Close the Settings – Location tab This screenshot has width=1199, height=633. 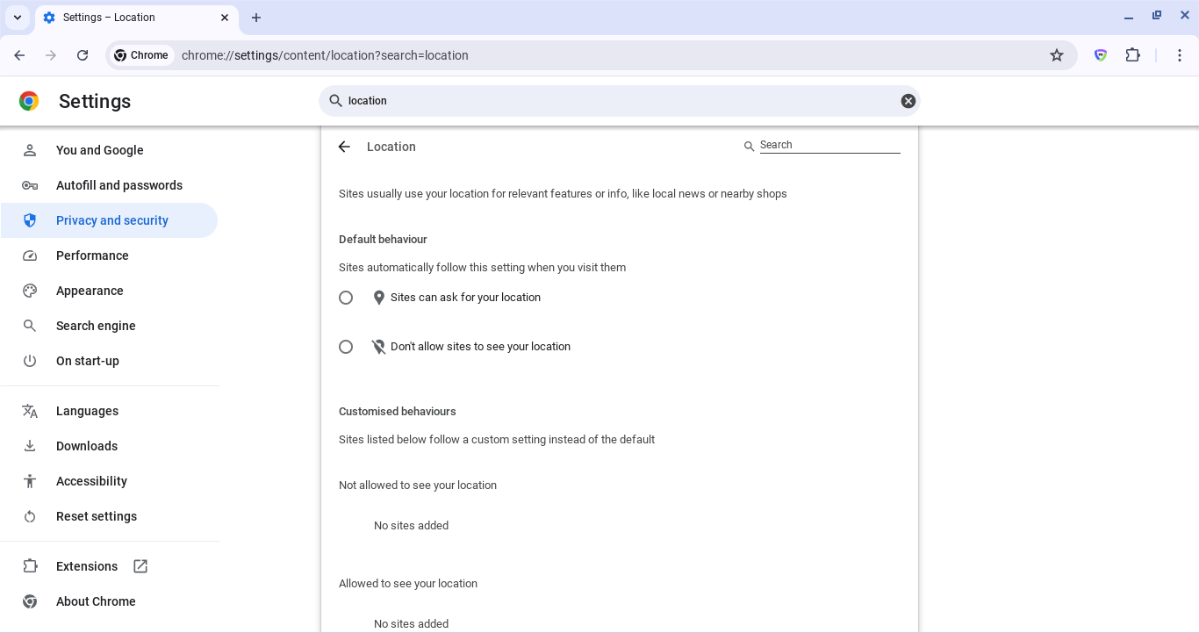pyautogui.click(x=225, y=18)
